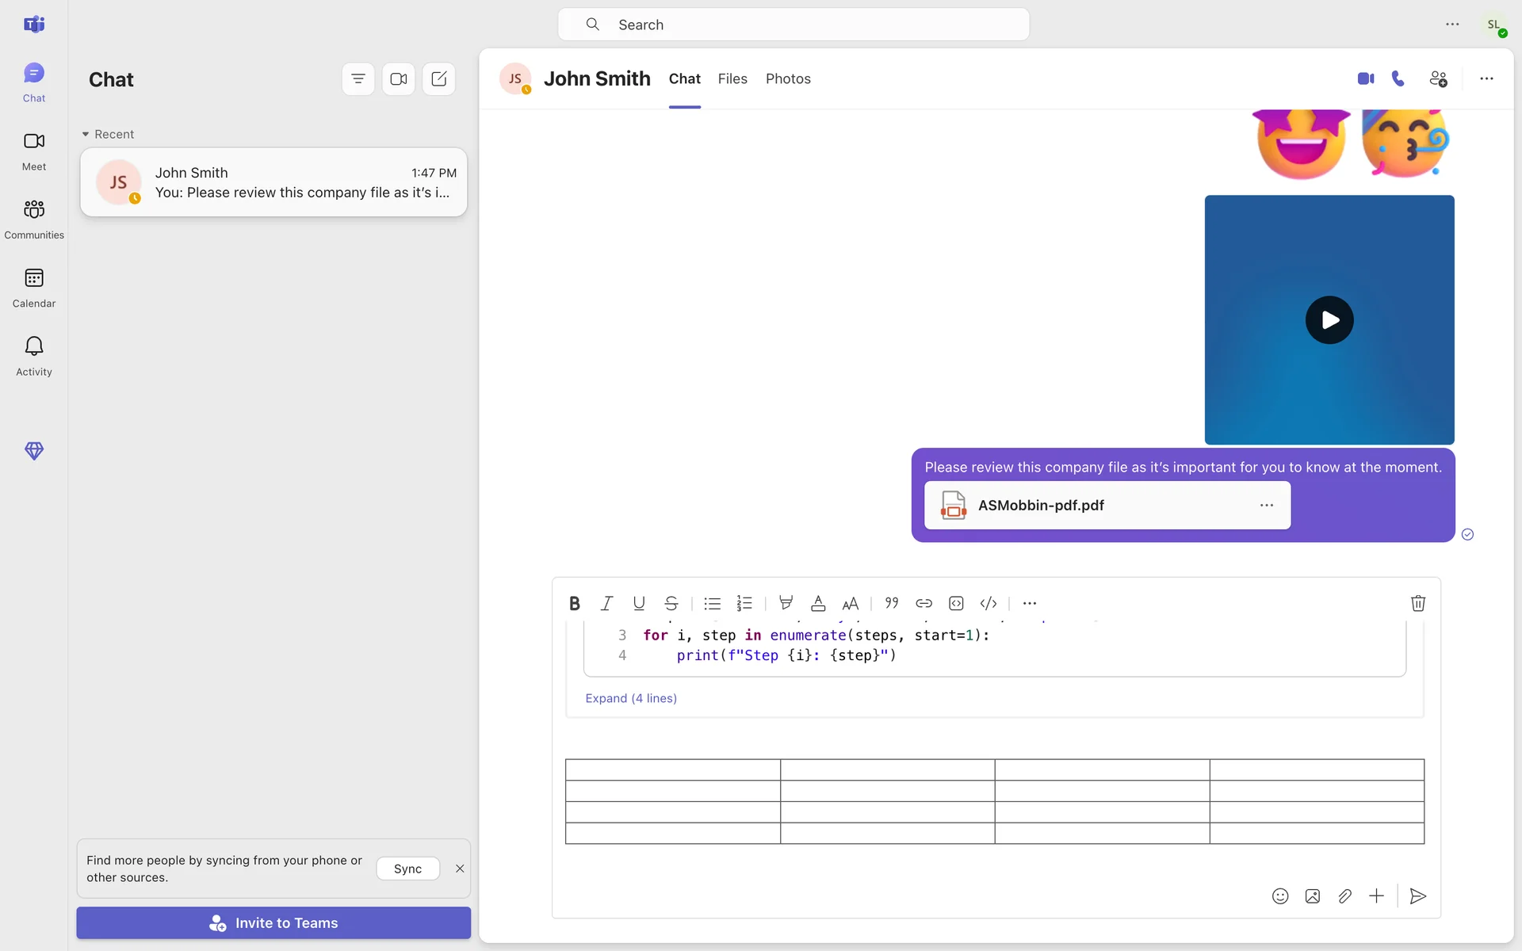The image size is (1522, 951).
Task: Toggle strikethrough formatting
Action: [671, 603]
